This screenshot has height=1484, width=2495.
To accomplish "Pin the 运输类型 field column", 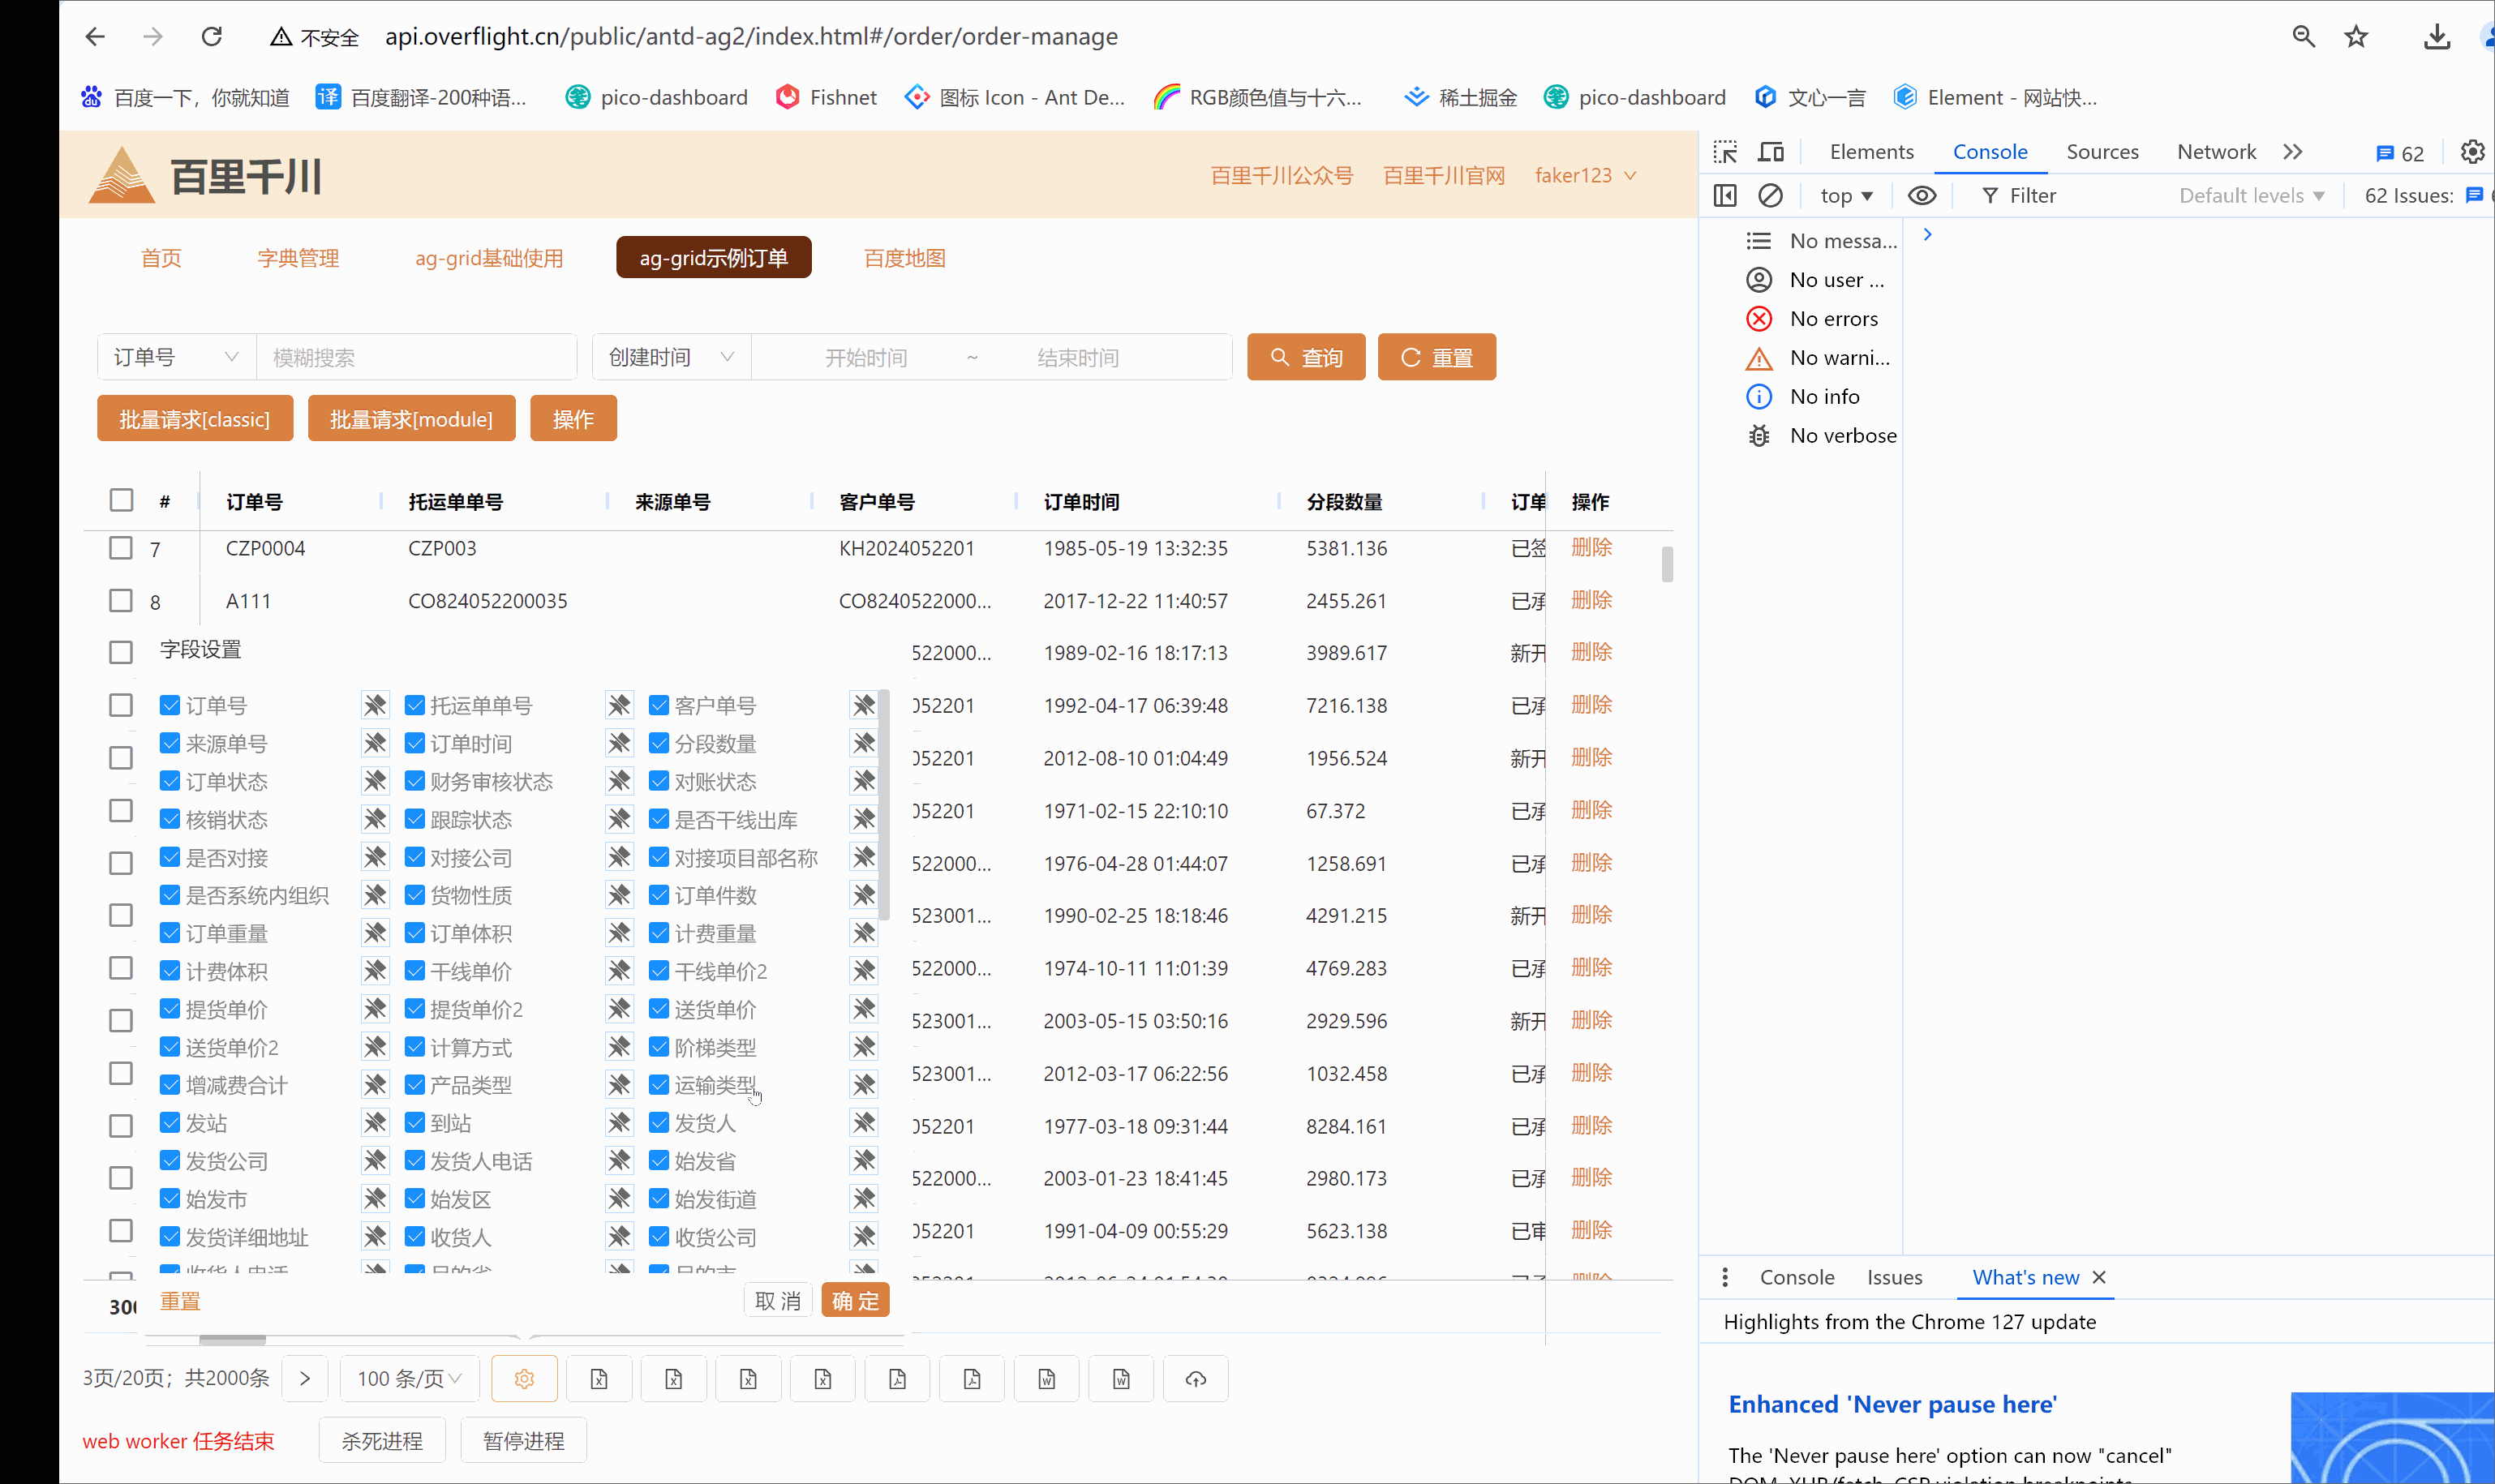I will (x=864, y=1085).
